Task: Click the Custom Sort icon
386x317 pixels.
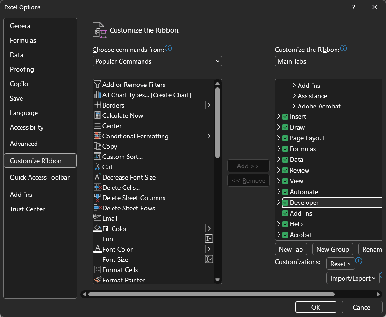Action: (98, 157)
